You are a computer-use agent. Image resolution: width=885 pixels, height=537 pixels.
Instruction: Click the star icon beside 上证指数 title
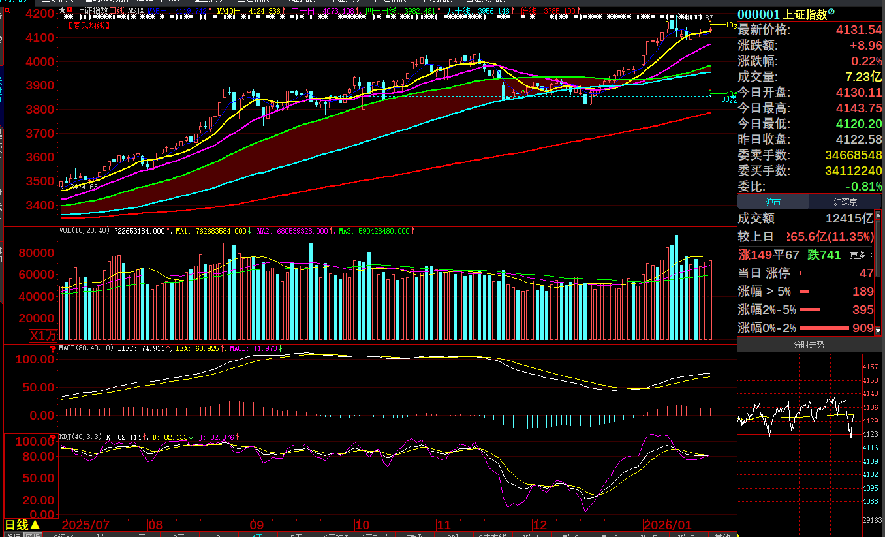63,11
